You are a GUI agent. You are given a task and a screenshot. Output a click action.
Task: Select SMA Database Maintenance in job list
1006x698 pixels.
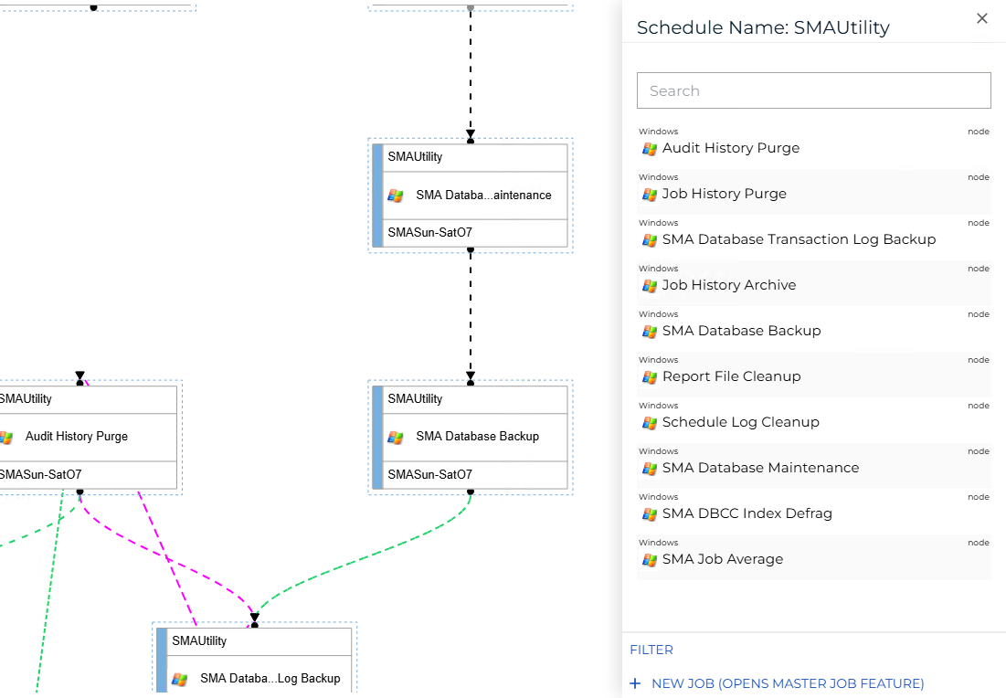tap(813, 466)
